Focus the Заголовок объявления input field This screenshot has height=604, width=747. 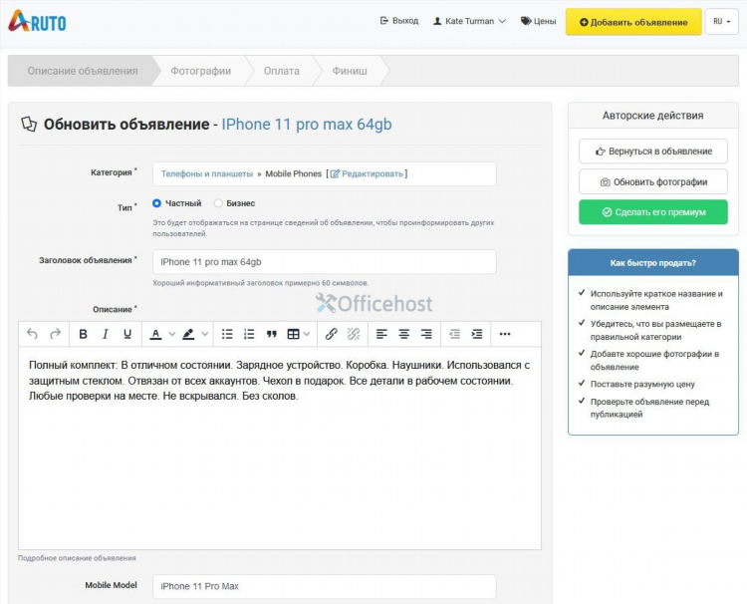click(325, 262)
